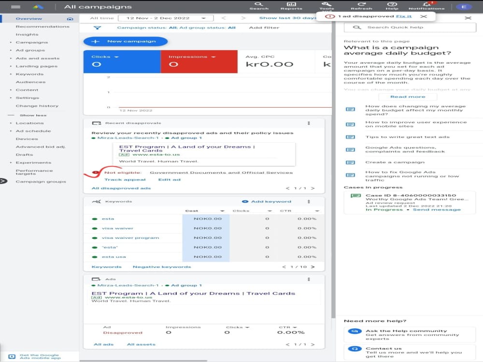483x362 pixels.
Task: Open Ads card options menu
Action: point(309,279)
